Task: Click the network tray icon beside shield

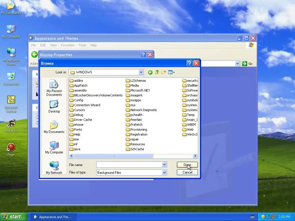Action: (x=268, y=217)
